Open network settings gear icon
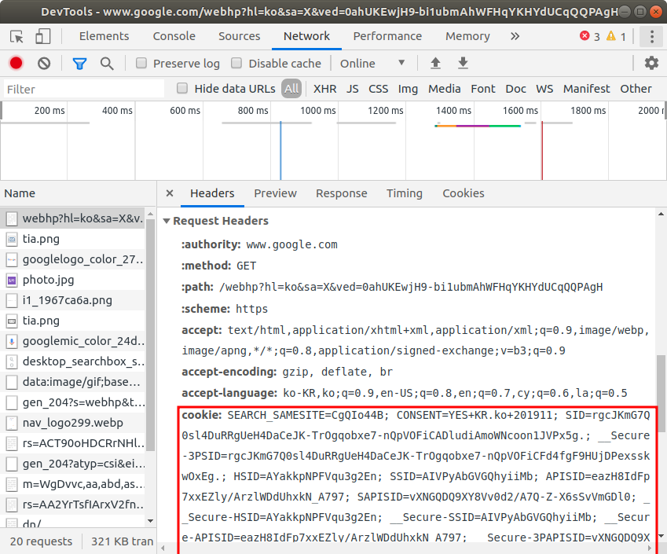 pyautogui.click(x=651, y=64)
